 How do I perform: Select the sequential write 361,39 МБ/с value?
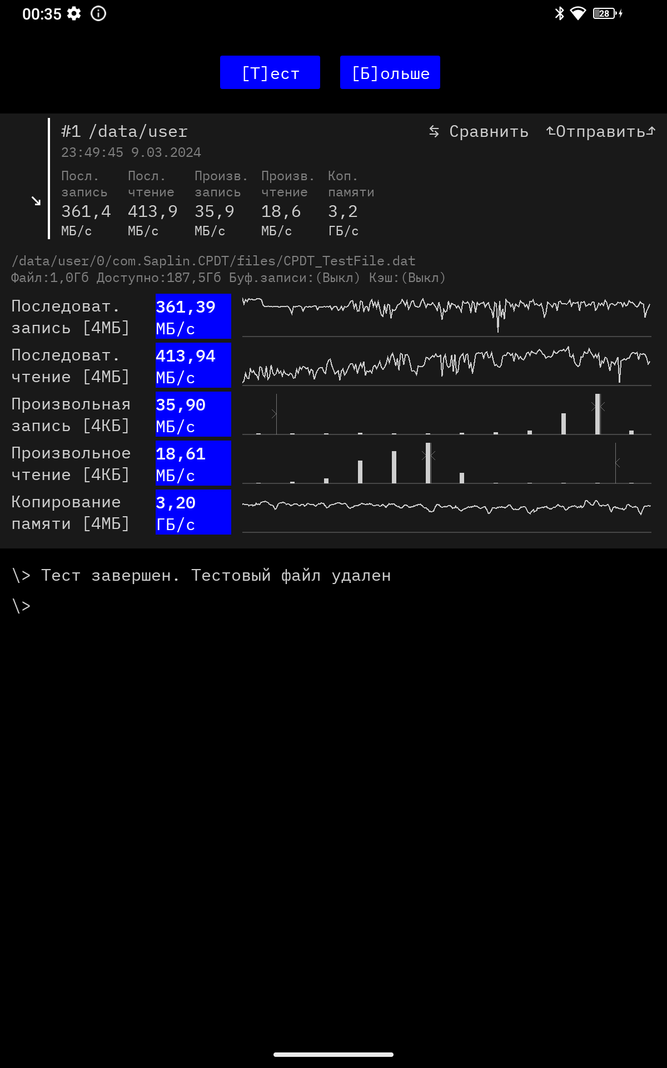click(x=193, y=317)
